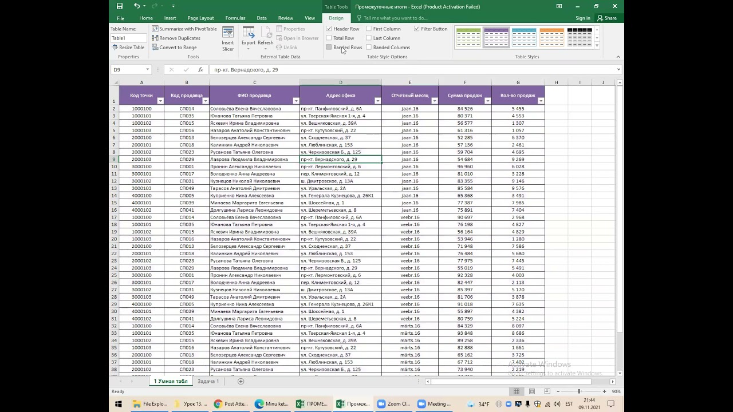Click Convert to Range
This screenshot has height=412, width=733.
[174, 47]
